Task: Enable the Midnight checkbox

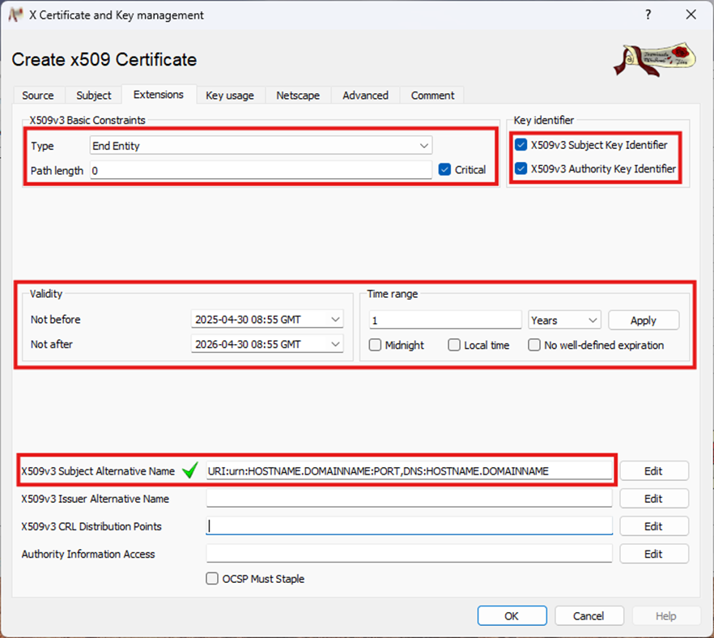Action: point(376,345)
